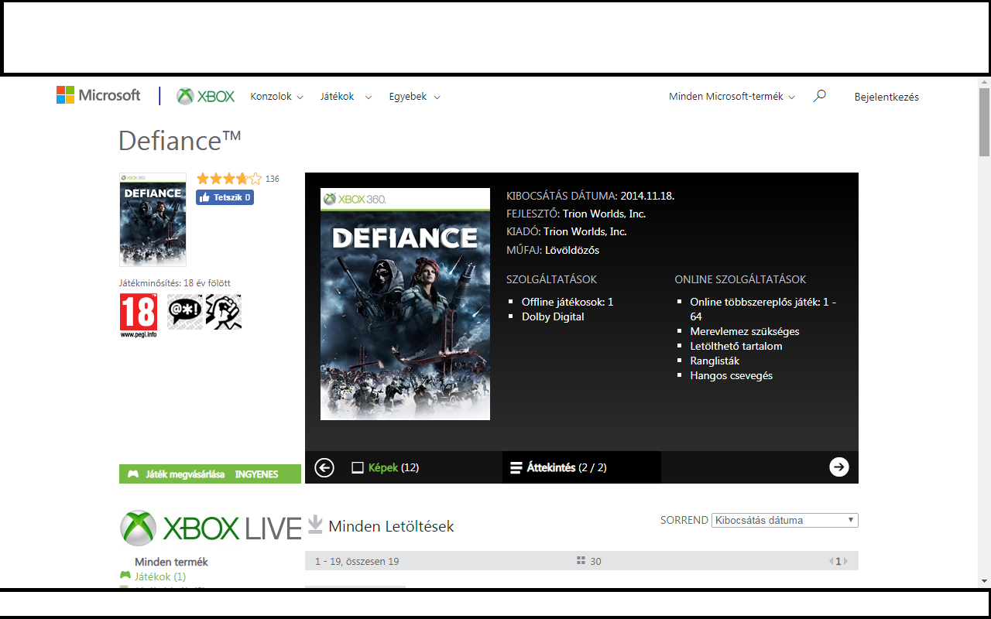Expand the Egyebek menu

[414, 97]
